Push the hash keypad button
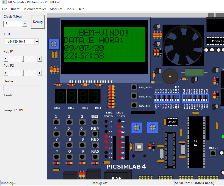The width and height of the screenshot is (224, 186). pos(82,157)
